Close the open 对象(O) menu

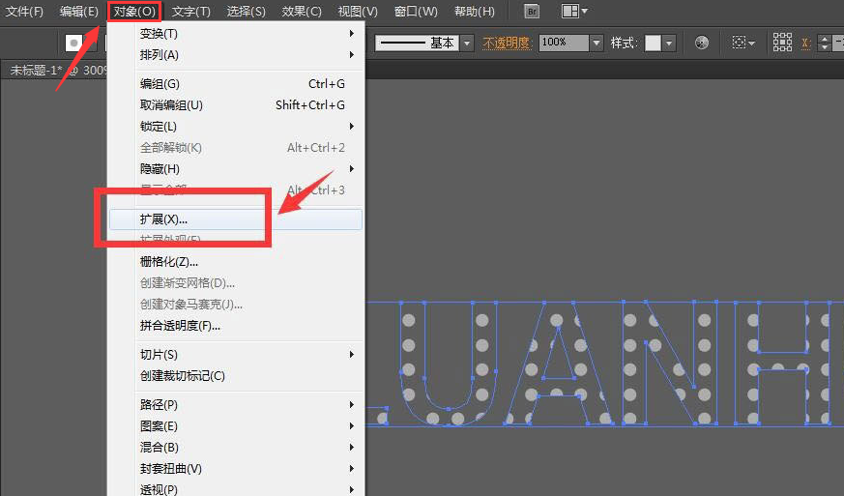coord(134,12)
